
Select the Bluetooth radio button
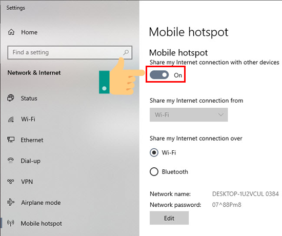point(154,172)
